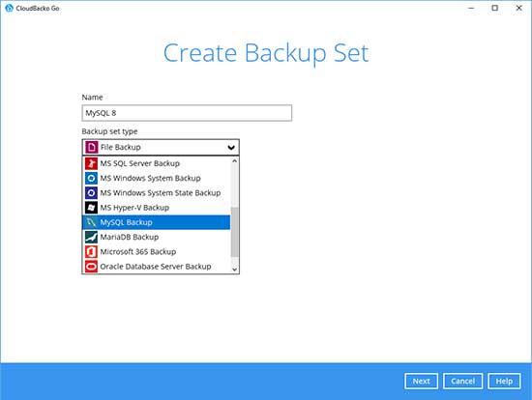This screenshot has width=532, height=400.
Task: Choose MS Windows System Backup option
Action: click(157, 178)
